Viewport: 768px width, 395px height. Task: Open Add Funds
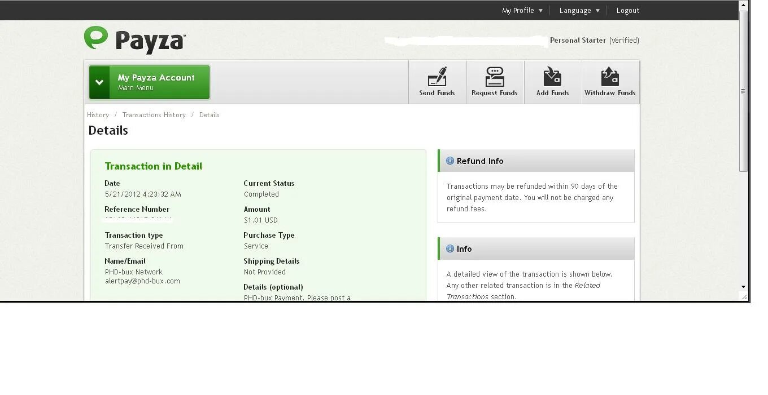[552, 82]
